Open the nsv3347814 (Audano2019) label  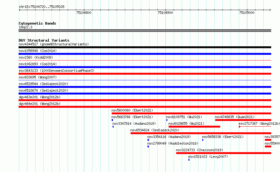point(134,123)
